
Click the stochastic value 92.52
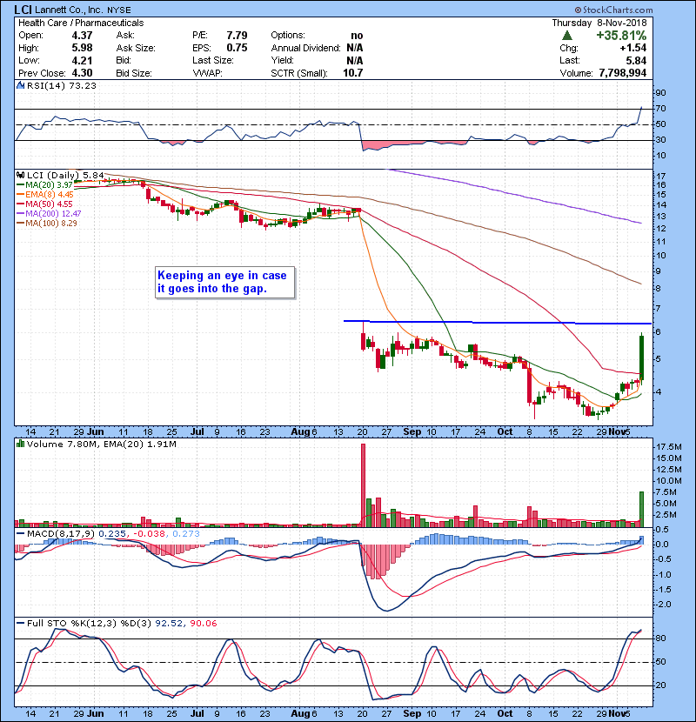[169, 624]
